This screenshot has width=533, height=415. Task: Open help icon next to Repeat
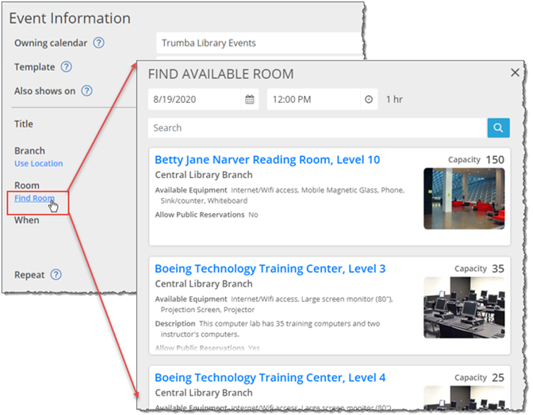(56, 275)
